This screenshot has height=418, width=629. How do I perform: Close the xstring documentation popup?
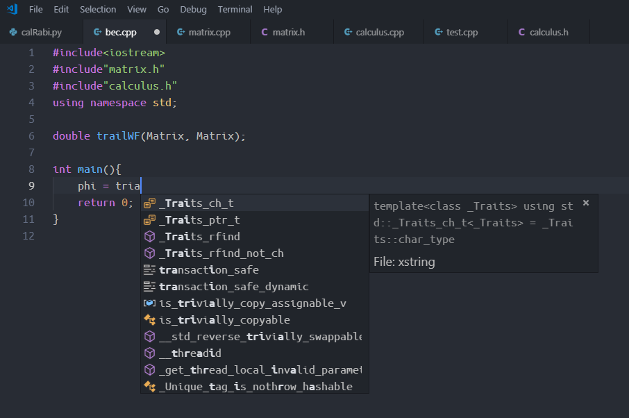click(x=585, y=203)
